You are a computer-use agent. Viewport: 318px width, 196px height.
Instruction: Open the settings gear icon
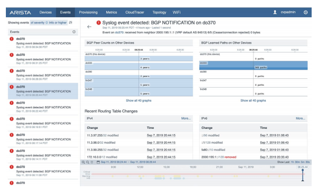tap(306, 12)
